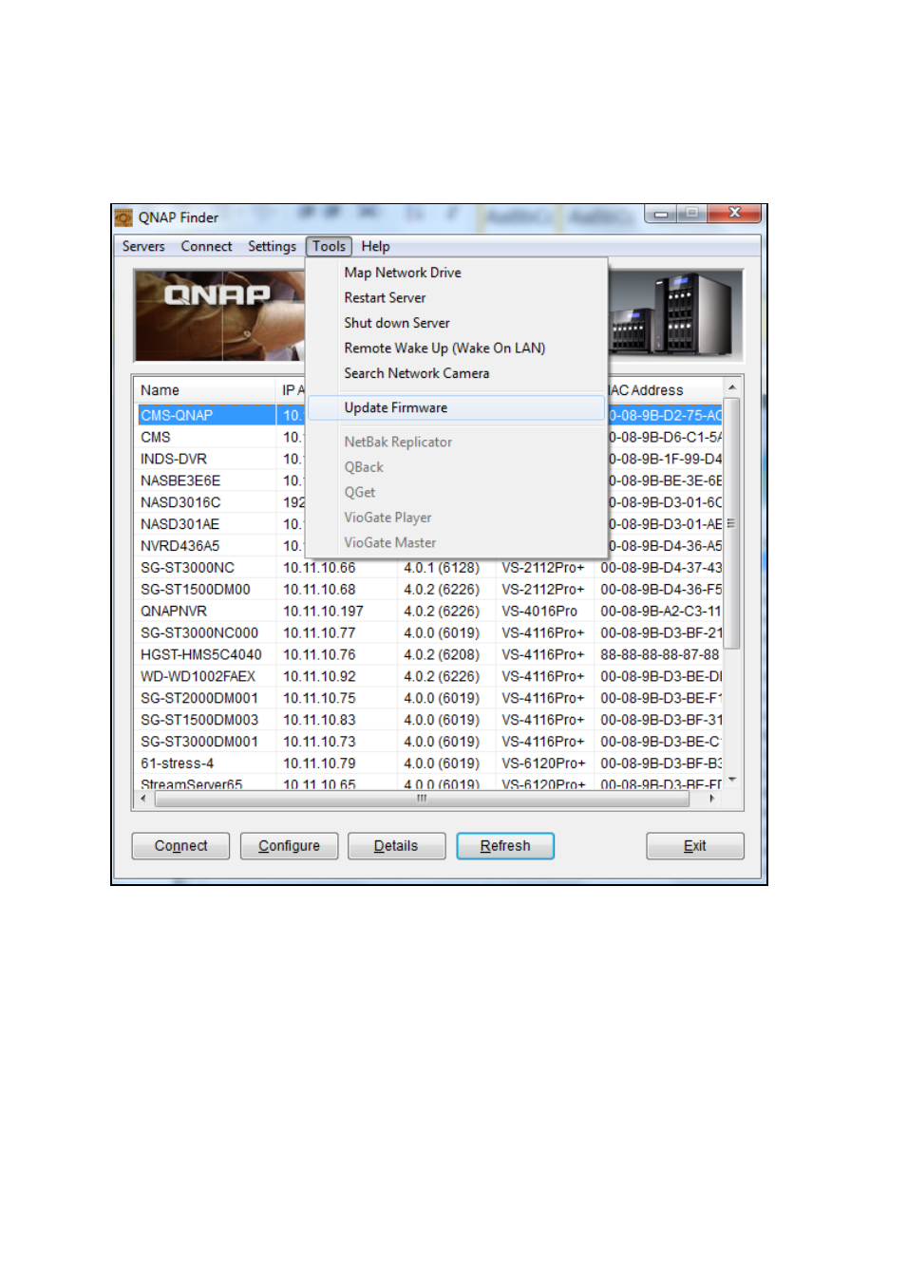The image size is (907, 1282).
Task: Click the horizontal scrollbar right arrow
Action: pyautogui.click(x=712, y=799)
